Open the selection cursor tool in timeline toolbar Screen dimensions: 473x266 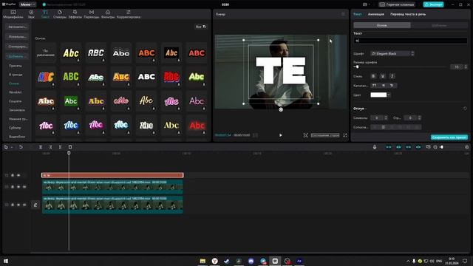pos(6,147)
